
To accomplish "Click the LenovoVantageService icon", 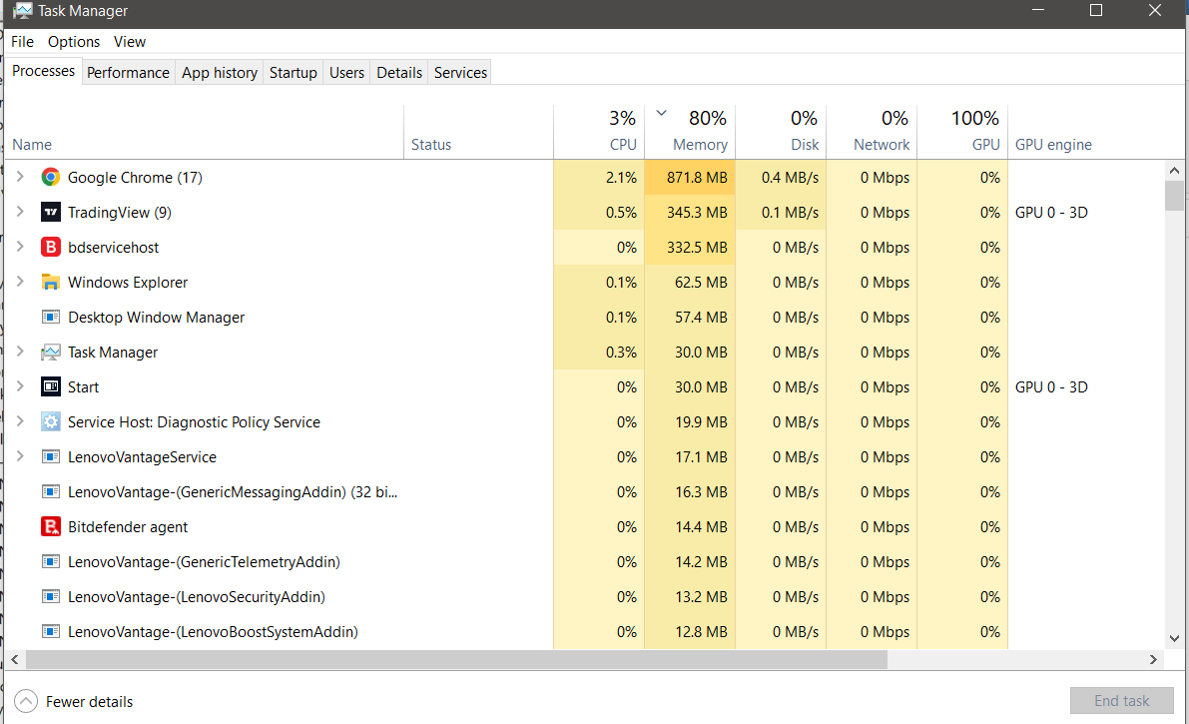I will (51, 456).
